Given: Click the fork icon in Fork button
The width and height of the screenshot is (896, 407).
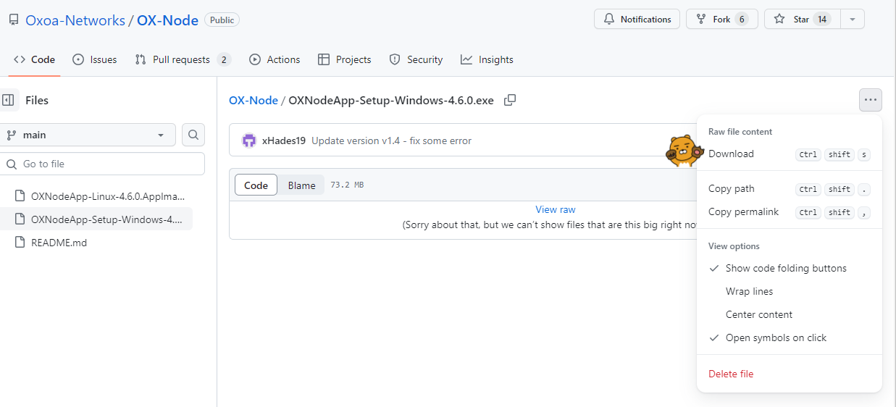Looking at the screenshot, I should point(701,20).
